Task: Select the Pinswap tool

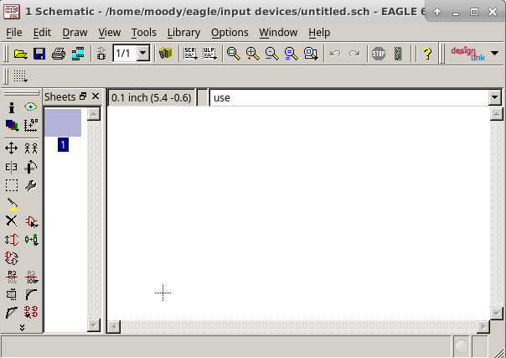Action: click(12, 240)
